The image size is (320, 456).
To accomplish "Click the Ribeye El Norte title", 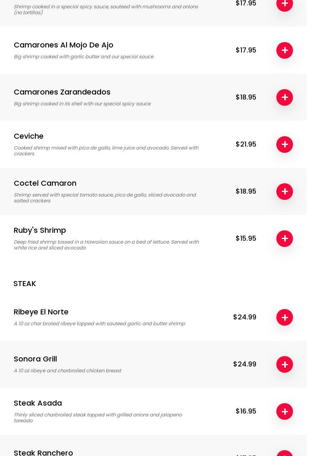I will pyautogui.click(x=41, y=312).
